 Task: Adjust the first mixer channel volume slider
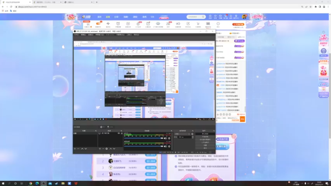click(x=144, y=138)
